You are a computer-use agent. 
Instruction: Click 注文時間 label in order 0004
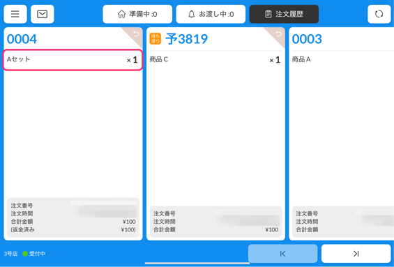click(x=22, y=213)
